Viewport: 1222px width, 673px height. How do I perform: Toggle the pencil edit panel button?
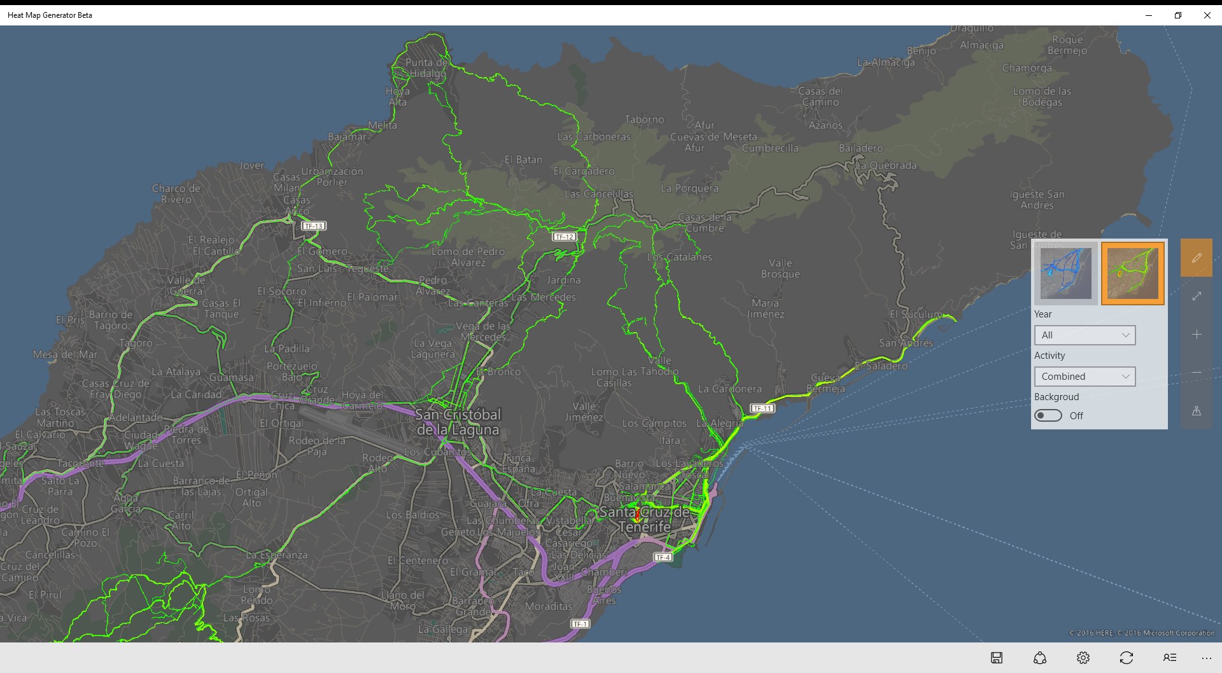pos(1197,258)
